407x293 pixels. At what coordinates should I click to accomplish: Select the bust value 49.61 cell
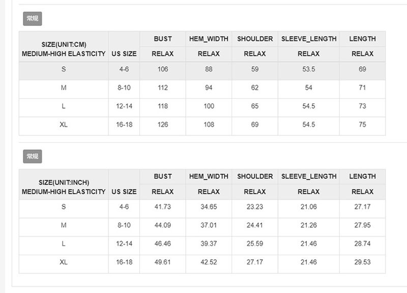tap(163, 262)
